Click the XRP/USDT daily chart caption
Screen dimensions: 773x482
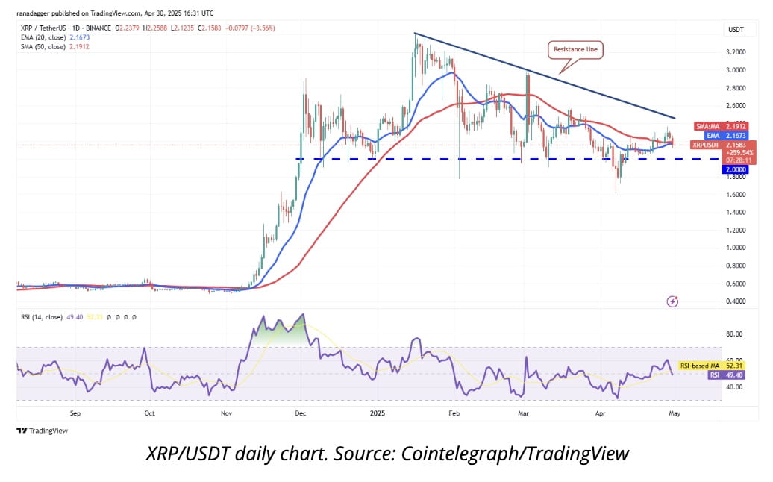pos(387,454)
